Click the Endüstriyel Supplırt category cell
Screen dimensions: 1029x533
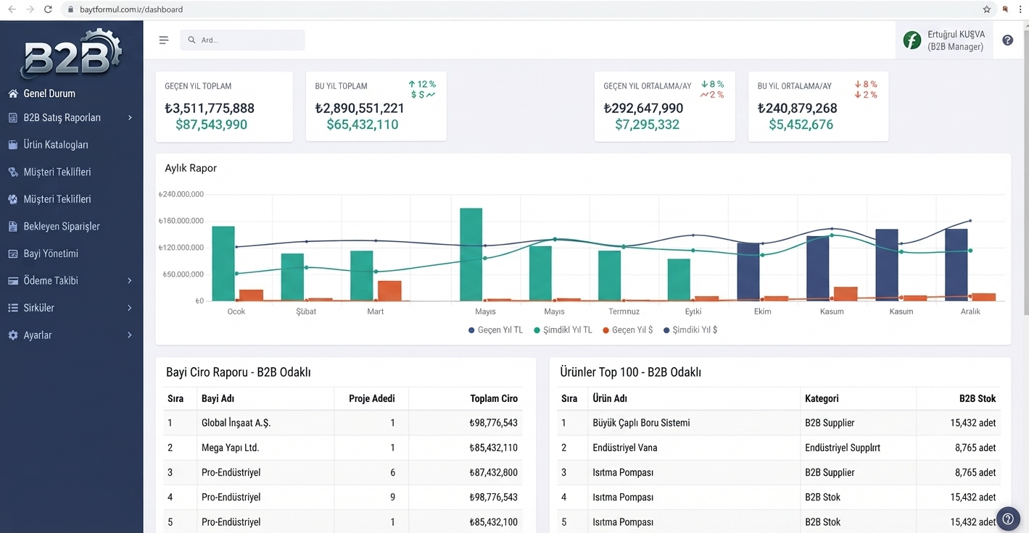click(x=843, y=448)
